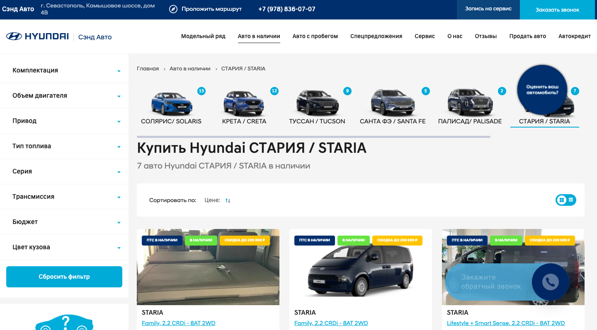597x330 pixels.
Task: Select the СОЛЯРИС / SOLARIS model tab
Action: coord(171,106)
